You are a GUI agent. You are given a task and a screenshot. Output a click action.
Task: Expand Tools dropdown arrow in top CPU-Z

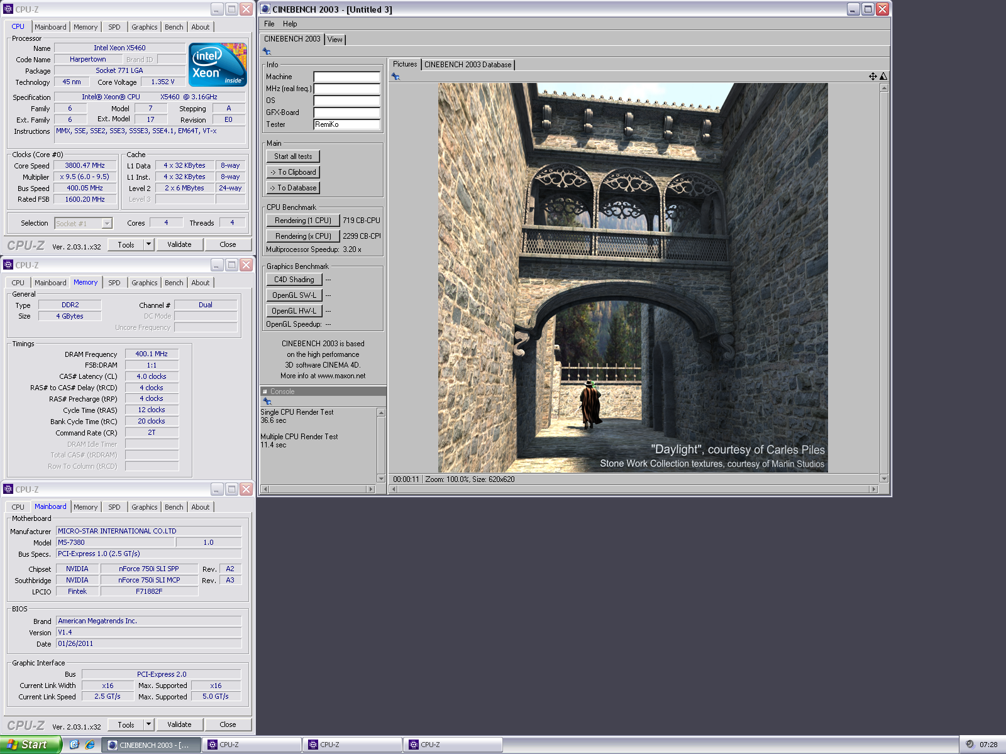[149, 244]
